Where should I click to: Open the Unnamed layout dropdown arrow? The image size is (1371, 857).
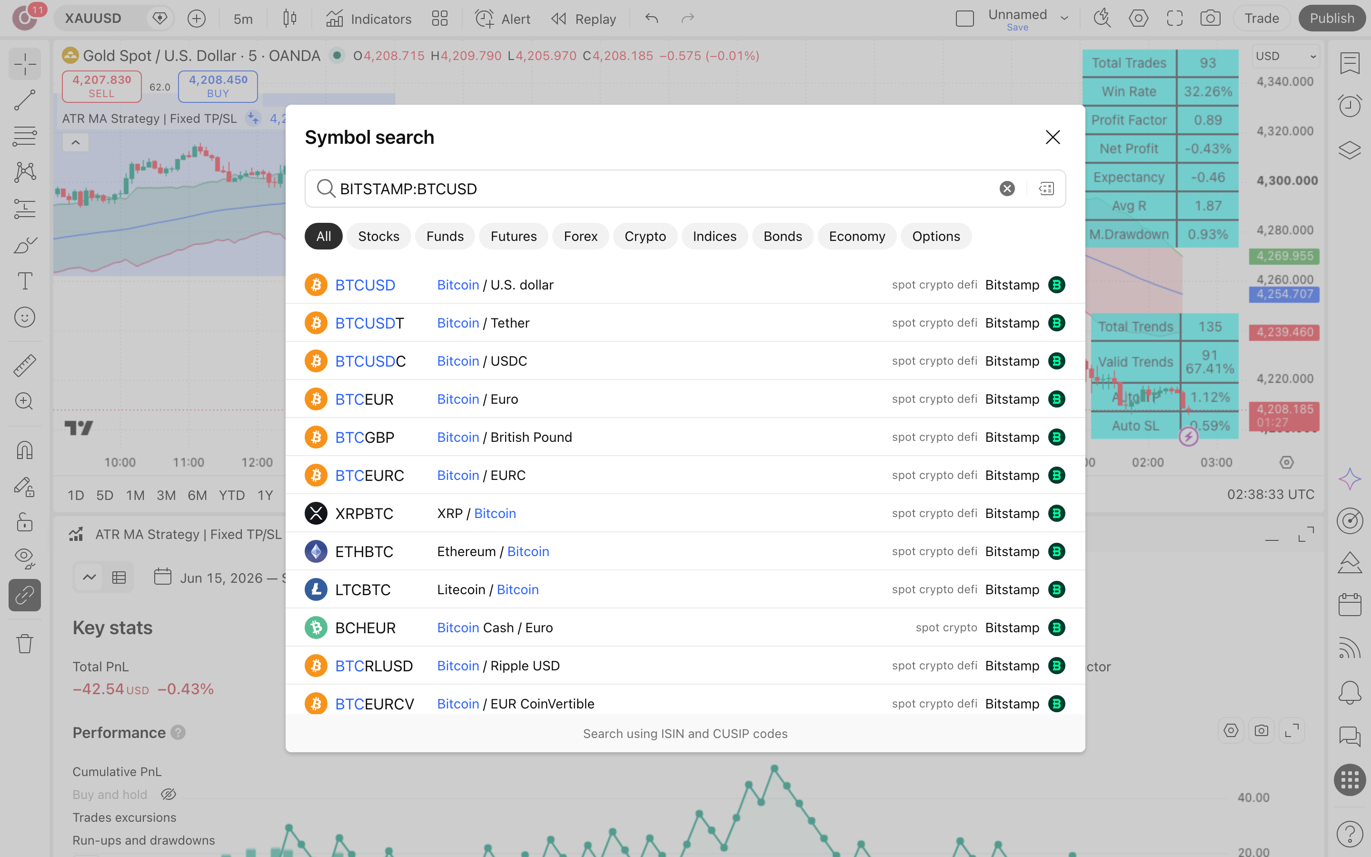pos(1064,18)
